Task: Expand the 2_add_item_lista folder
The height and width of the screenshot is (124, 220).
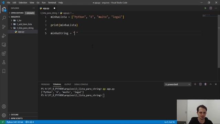Action: [24, 24]
